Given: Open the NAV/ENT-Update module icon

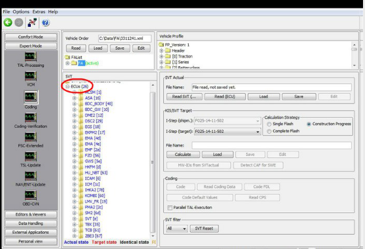Looking at the screenshot, I should click(31, 176).
